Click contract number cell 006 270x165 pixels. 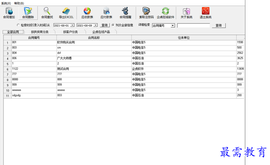(x=34, y=59)
